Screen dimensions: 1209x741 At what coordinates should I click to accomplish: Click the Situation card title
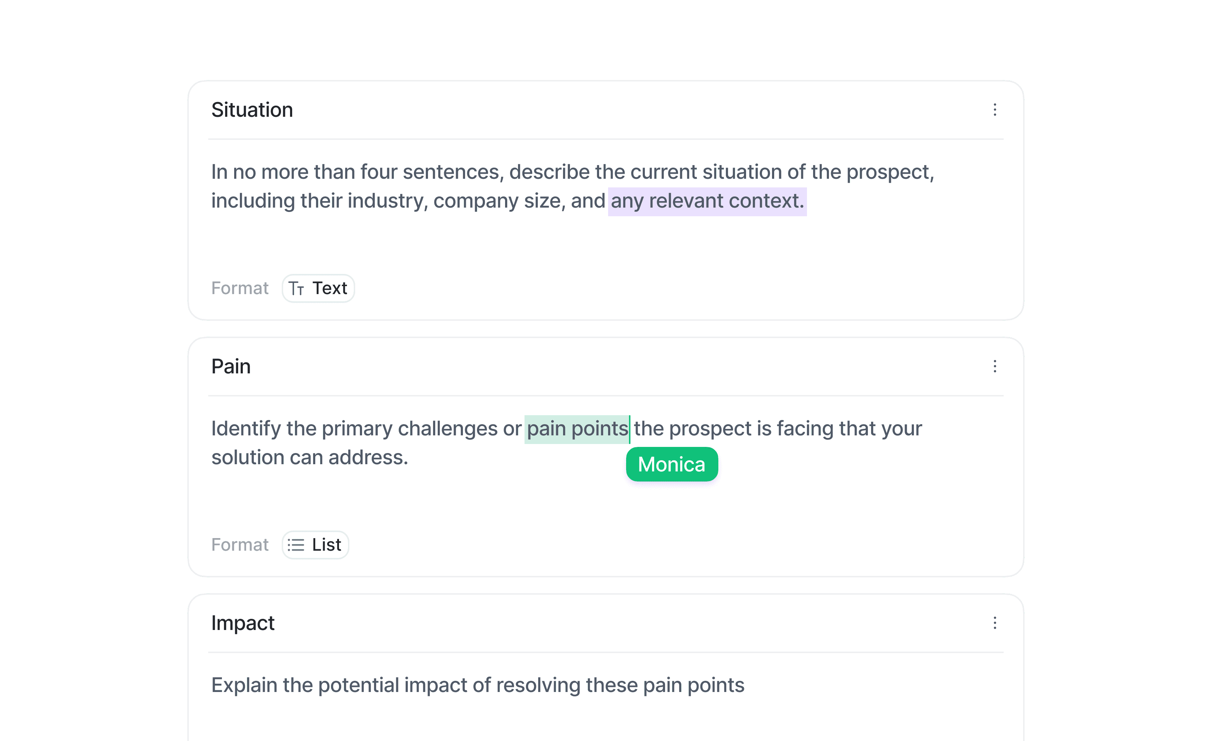252,110
